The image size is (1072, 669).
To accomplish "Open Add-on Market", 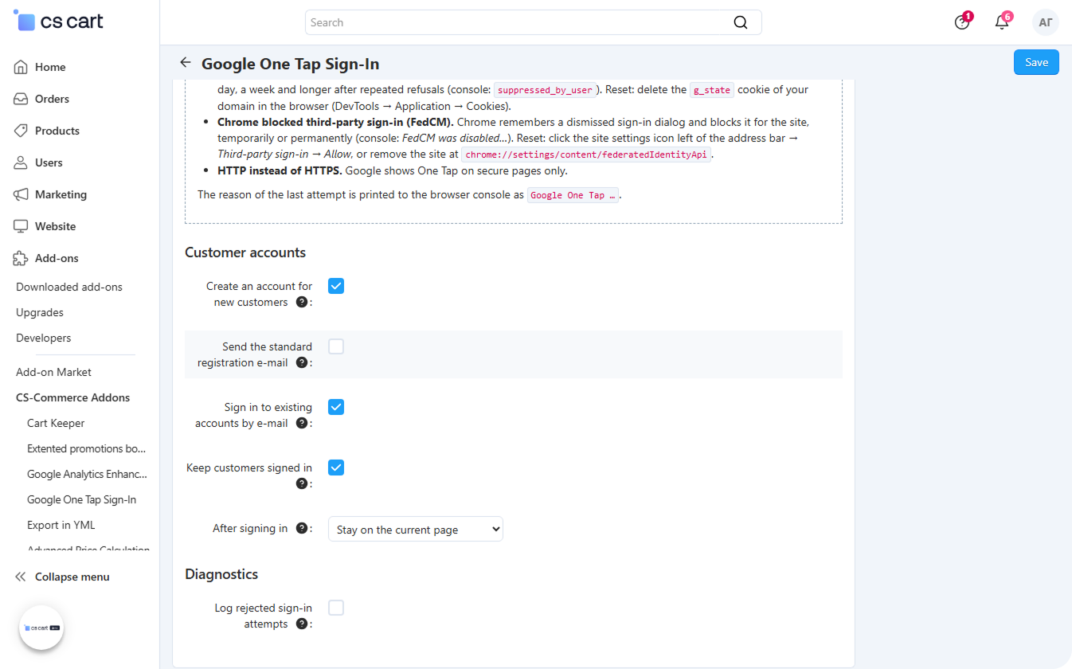I will 53,372.
